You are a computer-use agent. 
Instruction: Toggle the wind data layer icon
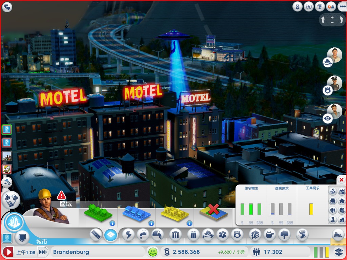click(333, 192)
